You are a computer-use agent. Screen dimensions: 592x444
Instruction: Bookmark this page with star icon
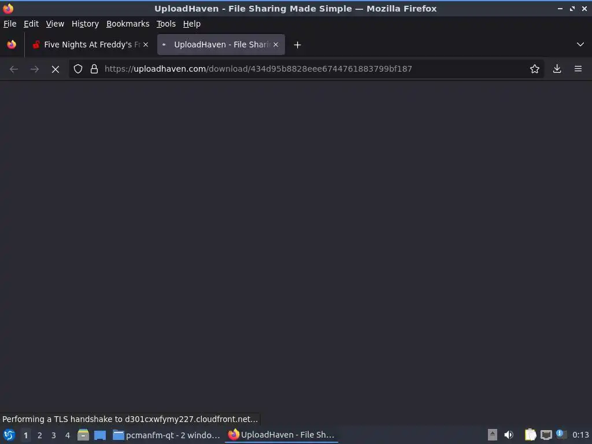535,69
